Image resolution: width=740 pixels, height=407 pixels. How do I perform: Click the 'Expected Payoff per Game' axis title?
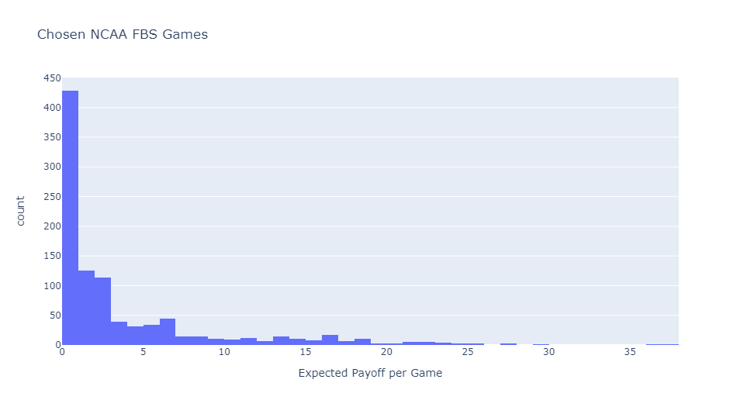(370, 373)
